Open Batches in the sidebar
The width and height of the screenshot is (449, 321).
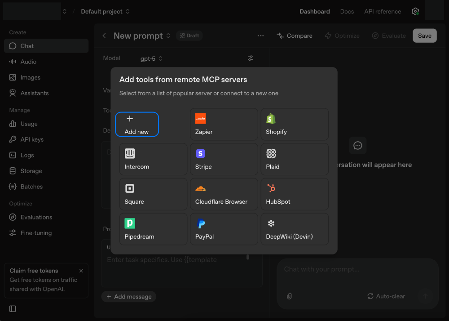[46, 187]
